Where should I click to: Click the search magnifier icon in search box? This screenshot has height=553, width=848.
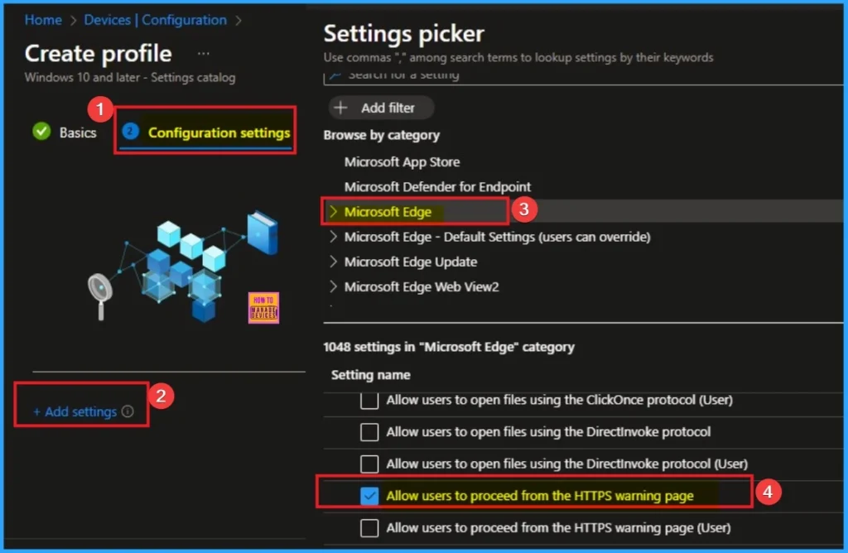click(x=335, y=75)
